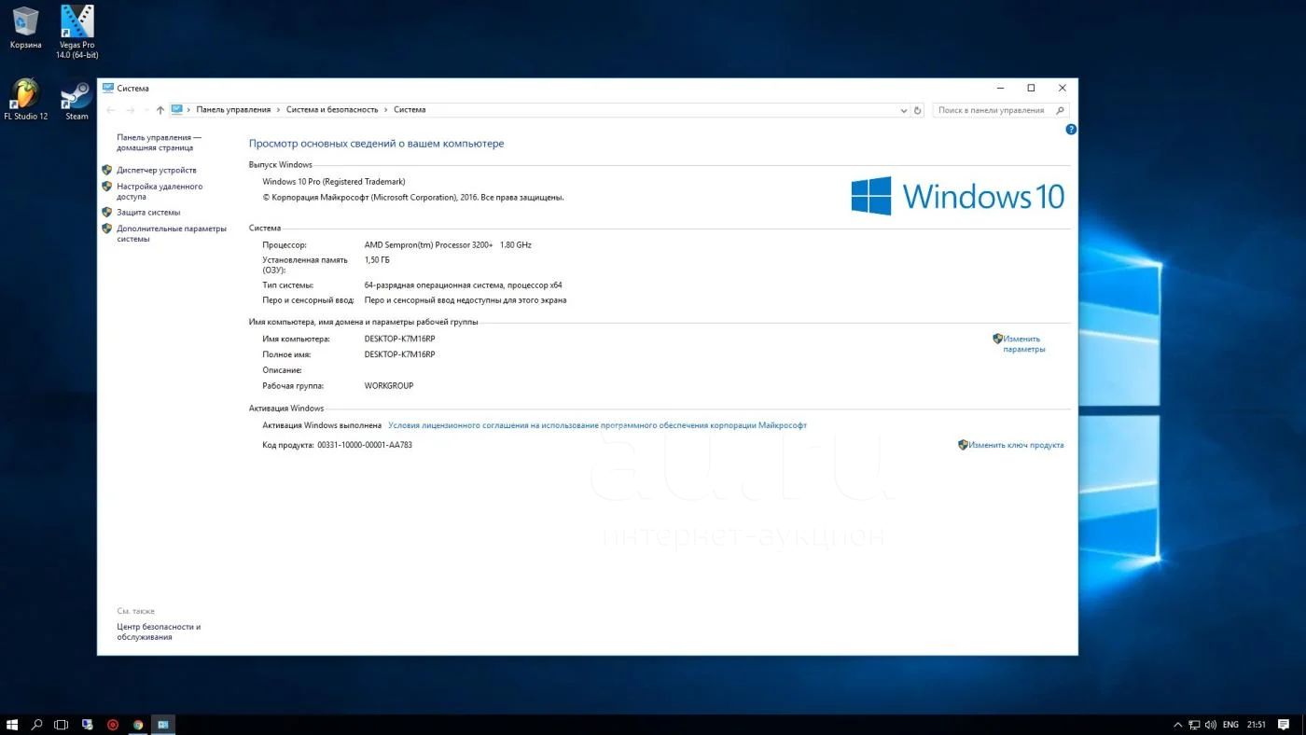
Task: Click the 1,50 ГБ installed memory value
Action: [377, 260]
